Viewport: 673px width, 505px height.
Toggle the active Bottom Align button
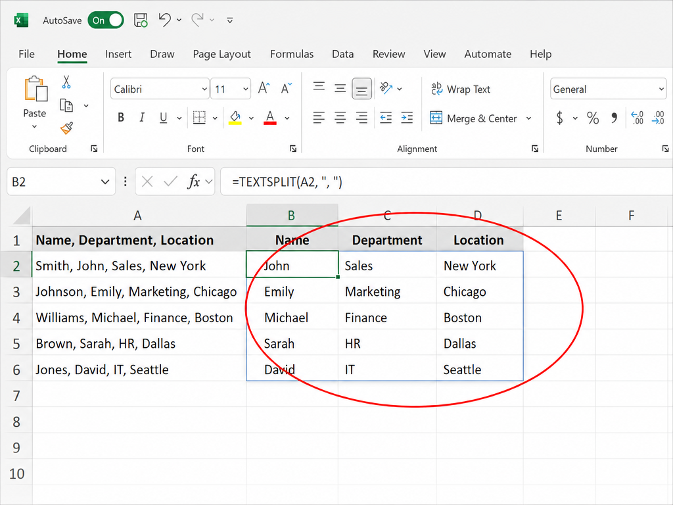[362, 89]
